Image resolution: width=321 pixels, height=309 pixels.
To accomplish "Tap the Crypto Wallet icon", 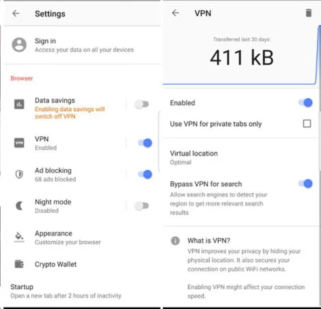I will pos(19,264).
